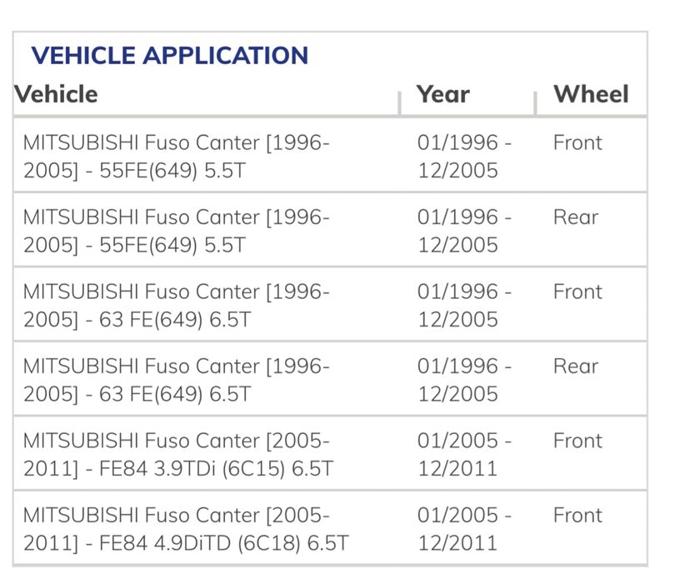The height and width of the screenshot is (583, 675).
Task: Click Rear wheel cell for 63 FE(649) 6.5T
Action: pyautogui.click(x=575, y=366)
